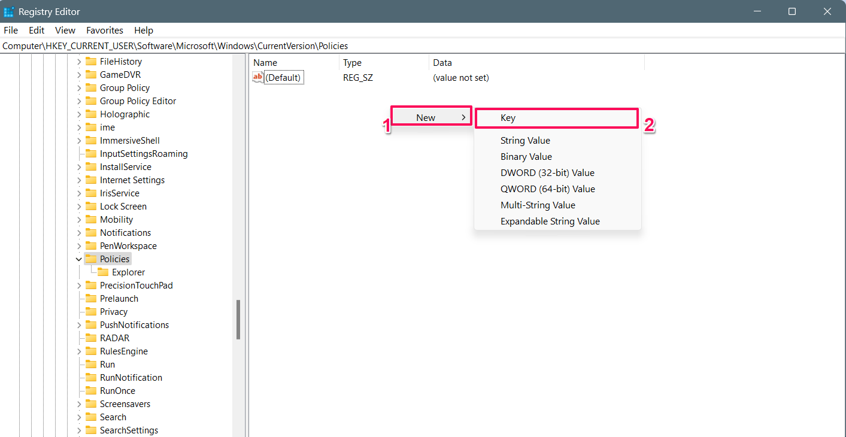Click the InputSettingsRoaming folder icon
Screen dimensions: 846x437
[91, 153]
